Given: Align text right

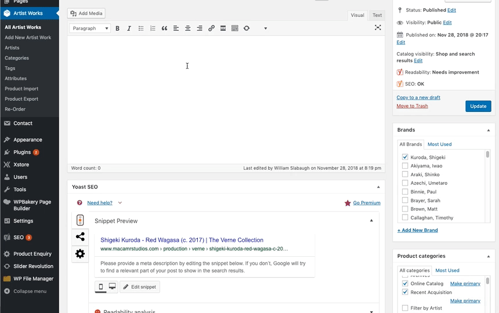Looking at the screenshot, I should 200,28.
